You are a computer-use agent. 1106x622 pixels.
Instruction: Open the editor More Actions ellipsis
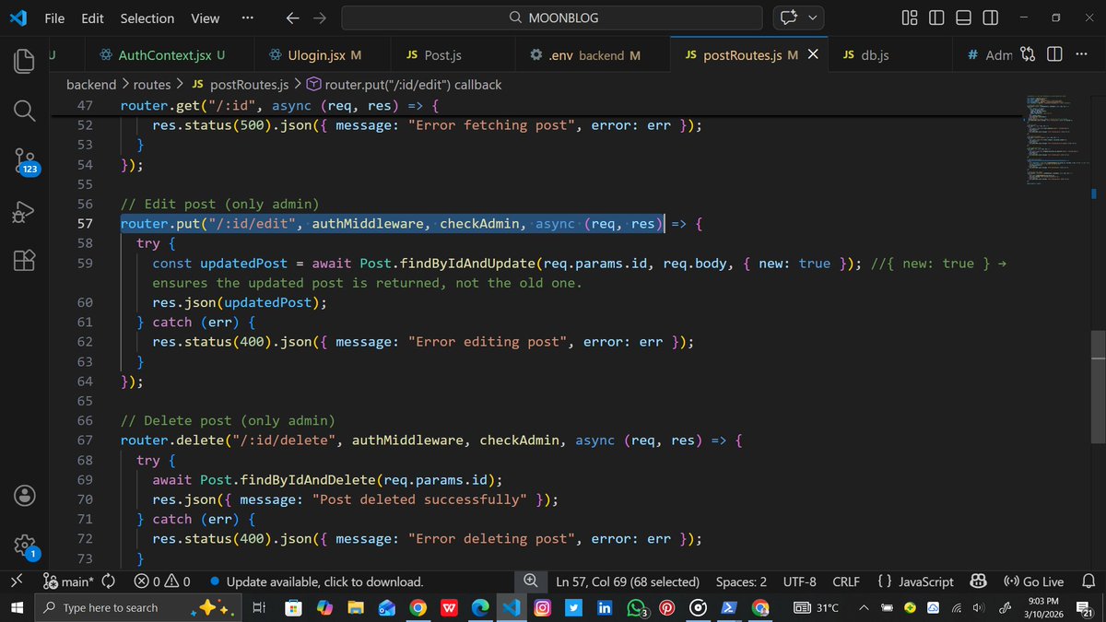click(x=1083, y=55)
